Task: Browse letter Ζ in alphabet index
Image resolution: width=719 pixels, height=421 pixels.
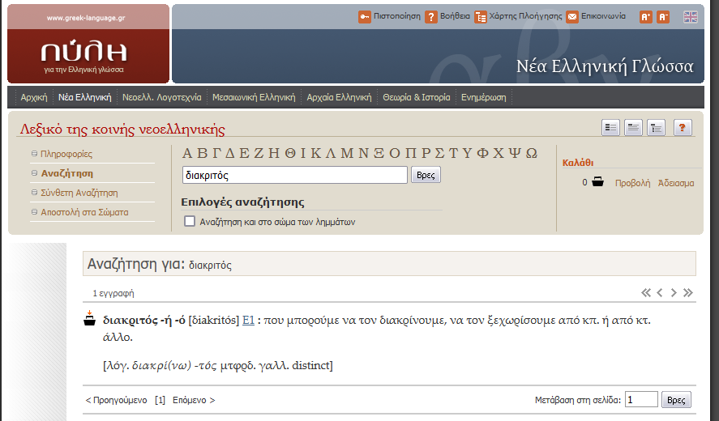Action: point(259,153)
